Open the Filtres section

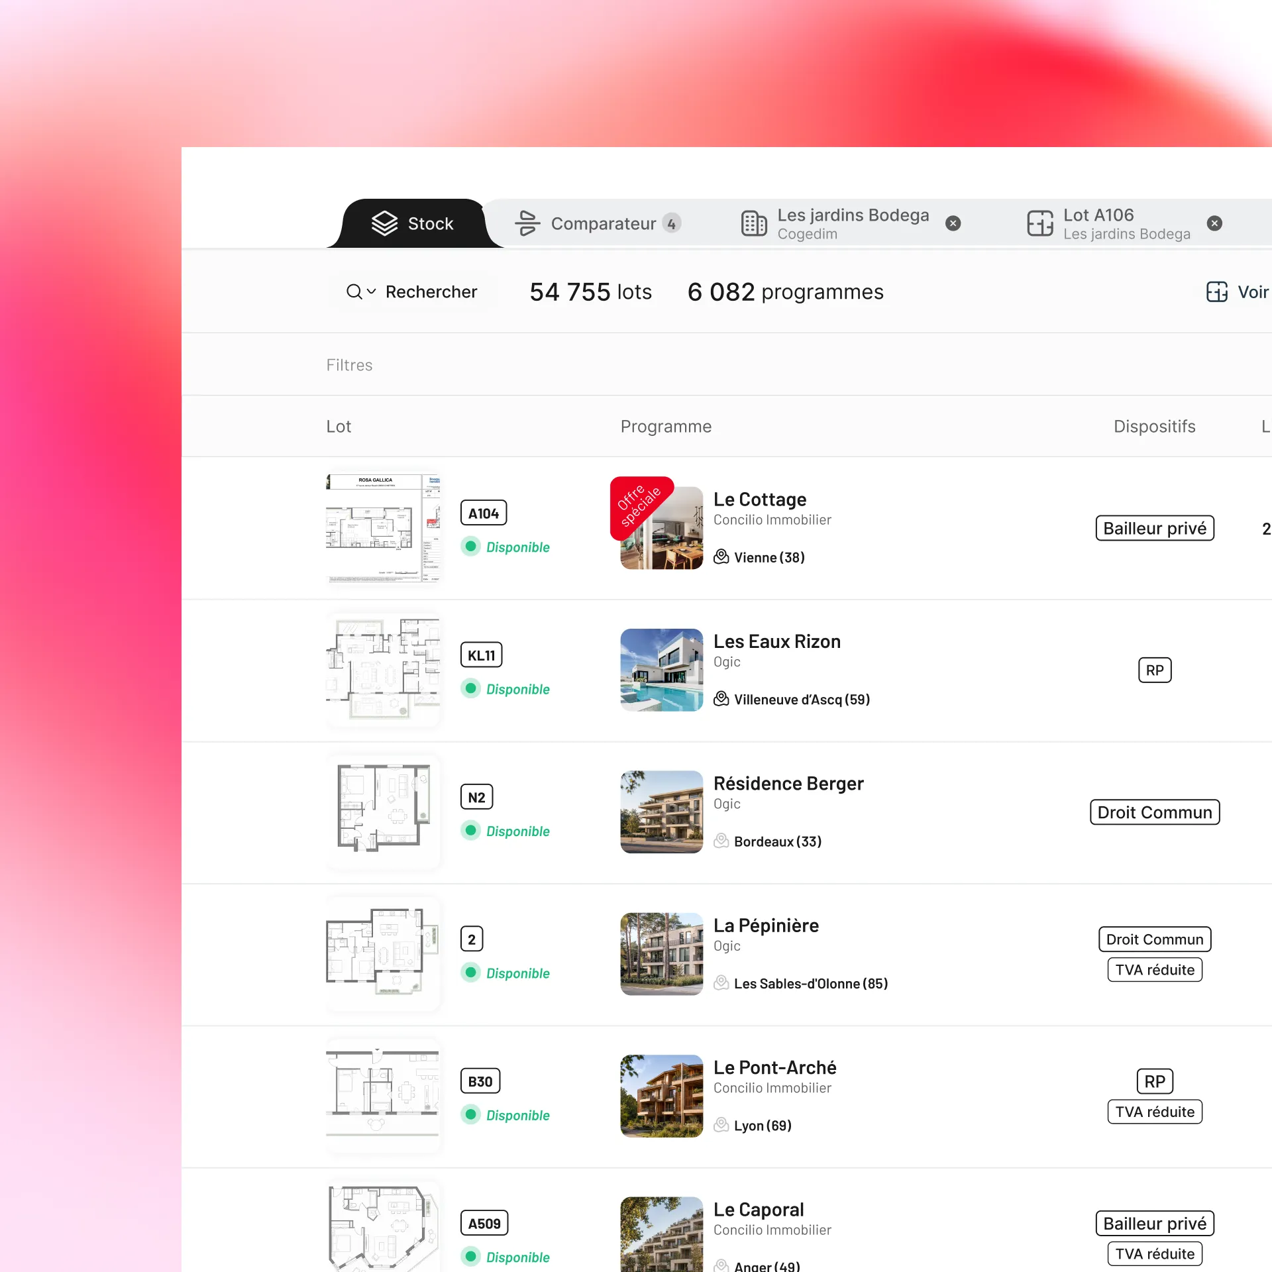coord(349,365)
